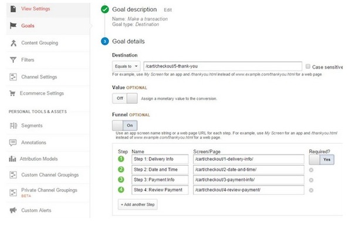Open Custom Alerts in the sidebar

click(36, 210)
